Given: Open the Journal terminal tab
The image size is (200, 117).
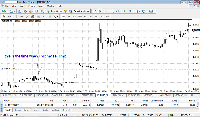Looking at the screenshot, I should [x=66, y=110].
